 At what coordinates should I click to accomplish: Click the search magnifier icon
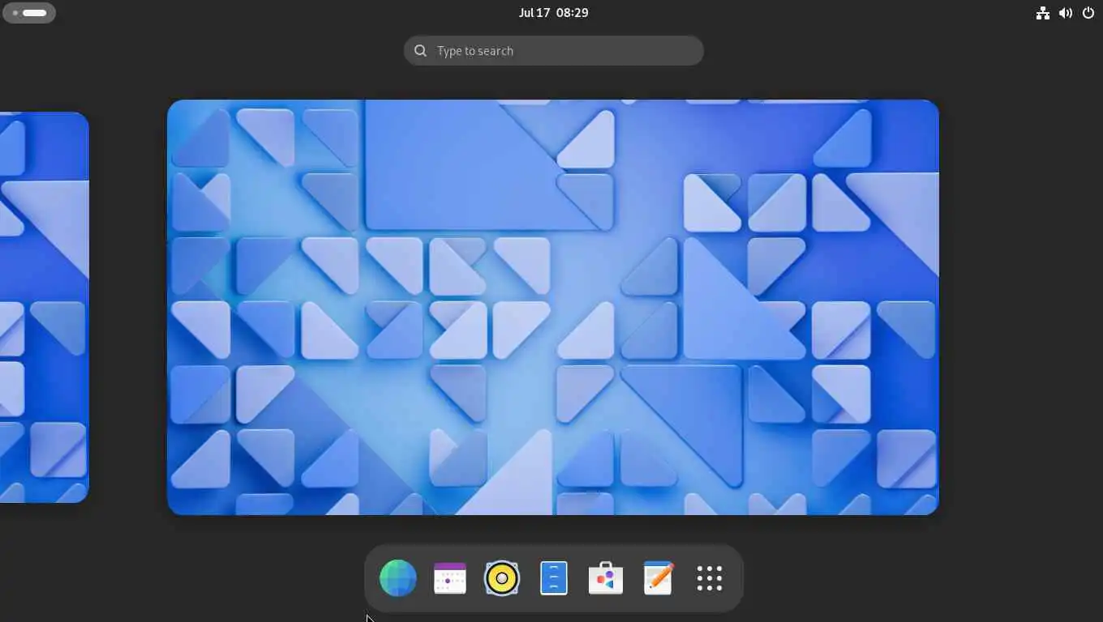(420, 51)
